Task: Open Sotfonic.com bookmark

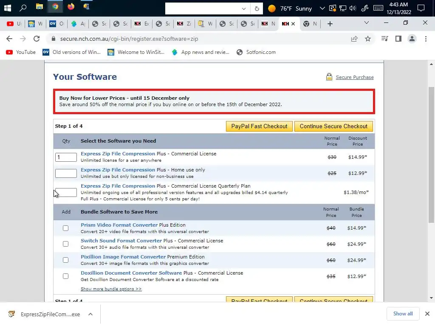Action: pos(256,52)
